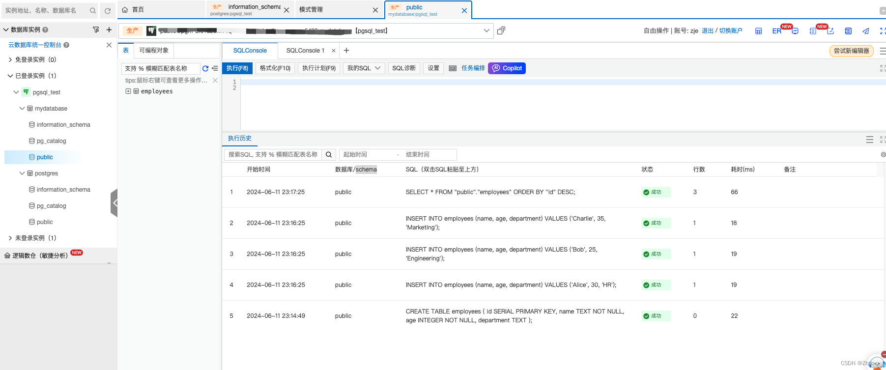Click the search icon in history search box
This screenshot has width=886, height=370.
tap(329, 155)
